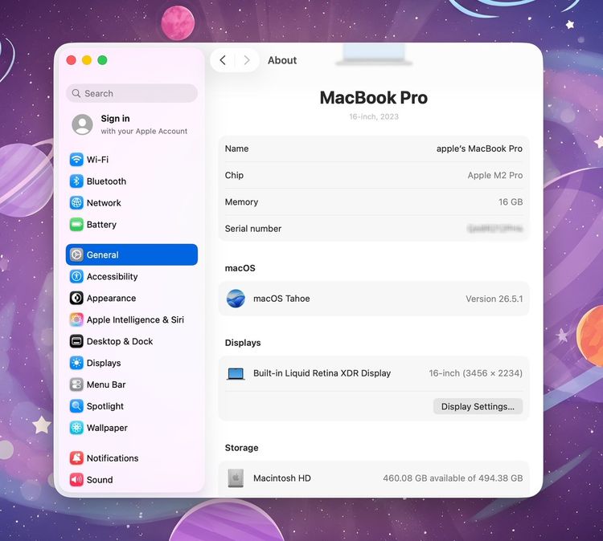Click the 16-inch, 2023 subtitle
Viewport: 603px width, 541px height.
(374, 116)
